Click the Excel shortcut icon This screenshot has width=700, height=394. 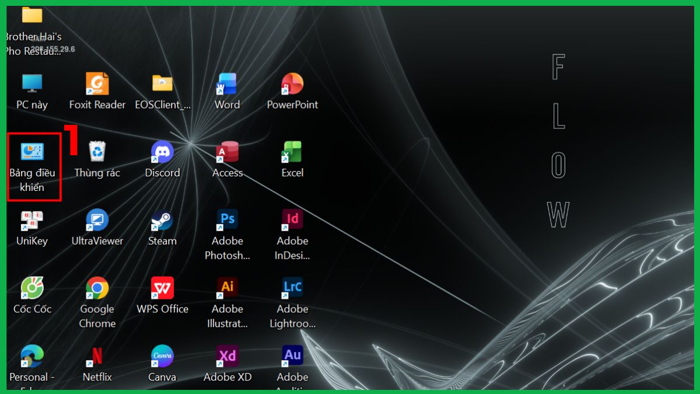pyautogui.click(x=292, y=152)
